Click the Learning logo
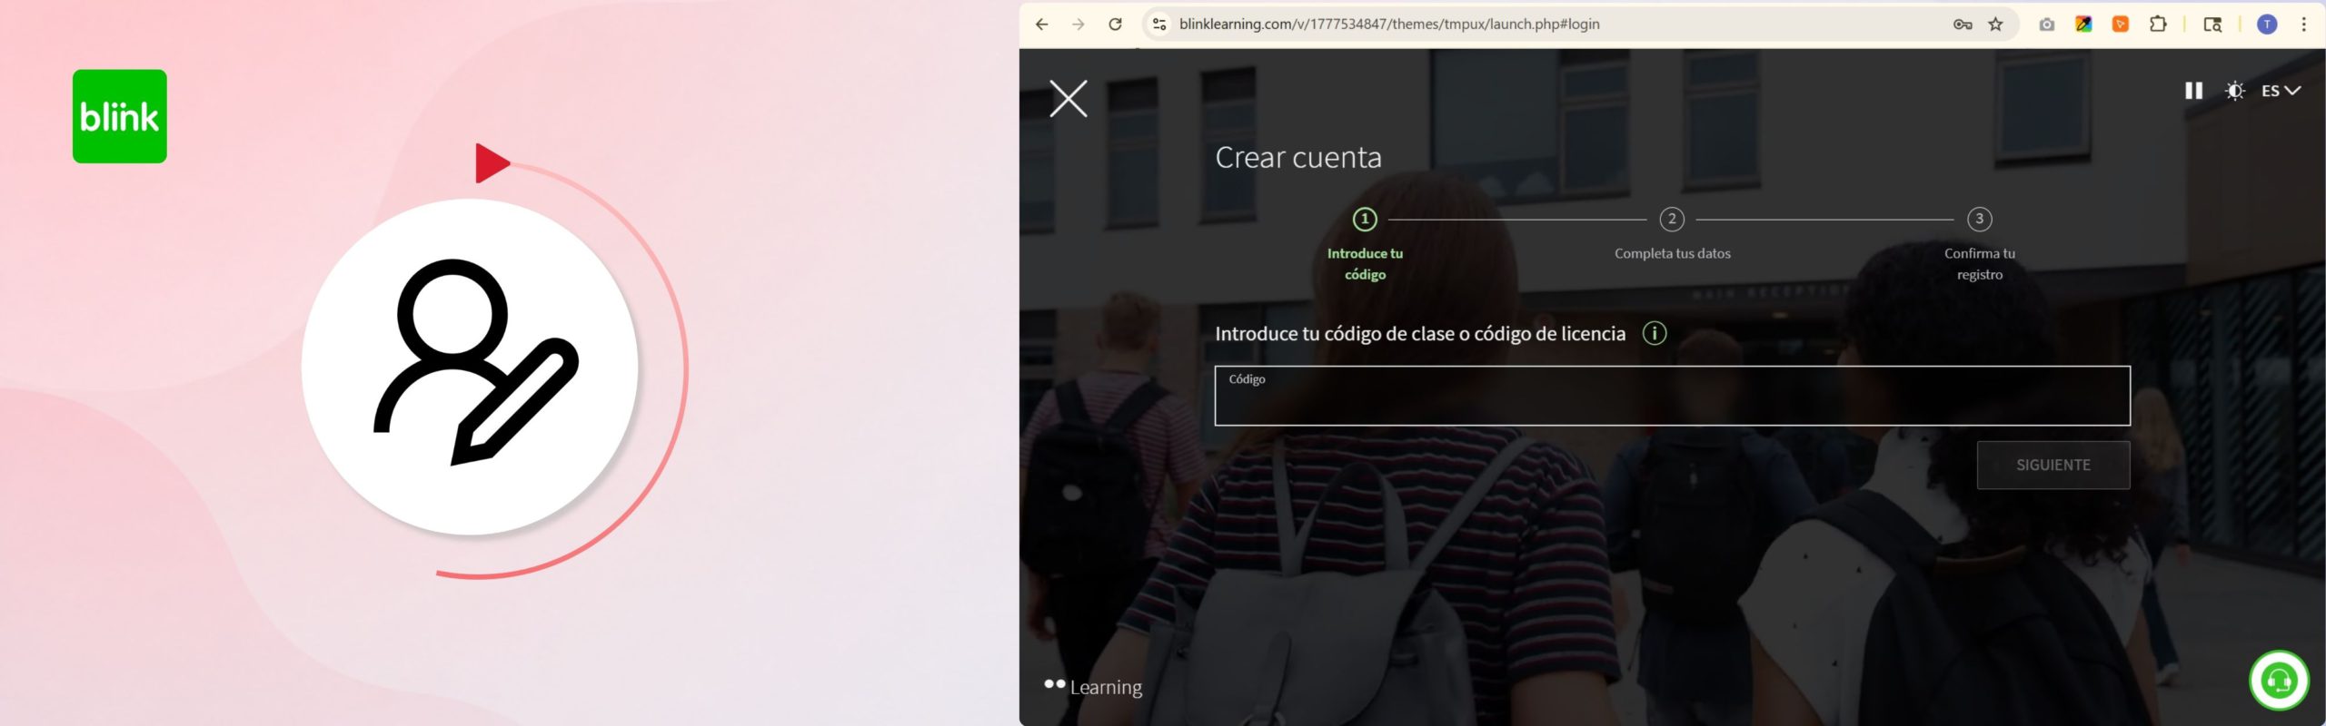 1093,687
